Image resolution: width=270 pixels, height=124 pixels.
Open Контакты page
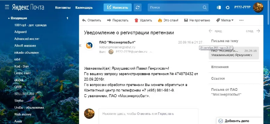pos(63,8)
